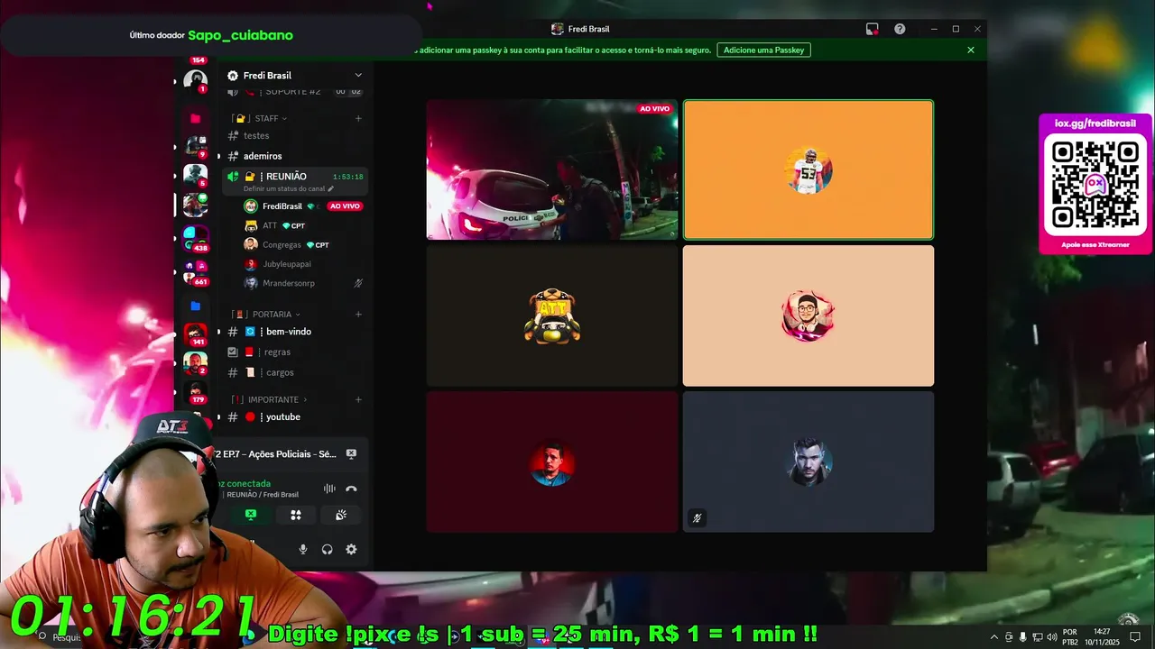The image size is (1155, 649).
Task: Select the dark red participant tile
Action: (x=551, y=462)
